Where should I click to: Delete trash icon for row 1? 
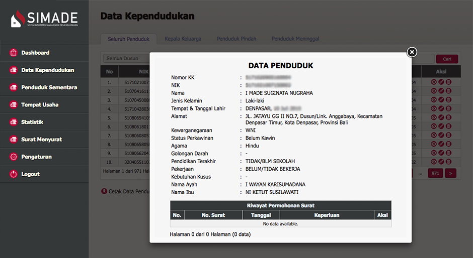coord(448,82)
